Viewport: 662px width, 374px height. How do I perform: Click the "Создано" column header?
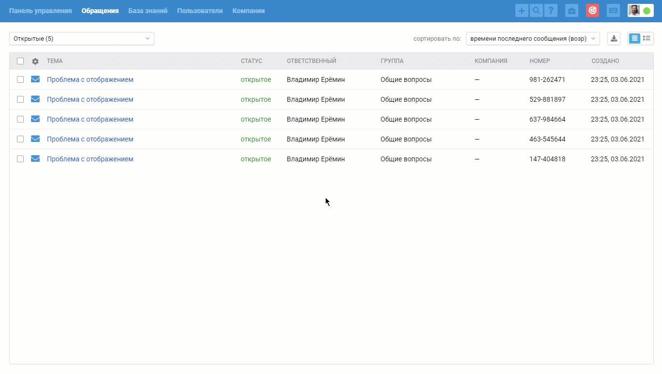click(x=605, y=61)
